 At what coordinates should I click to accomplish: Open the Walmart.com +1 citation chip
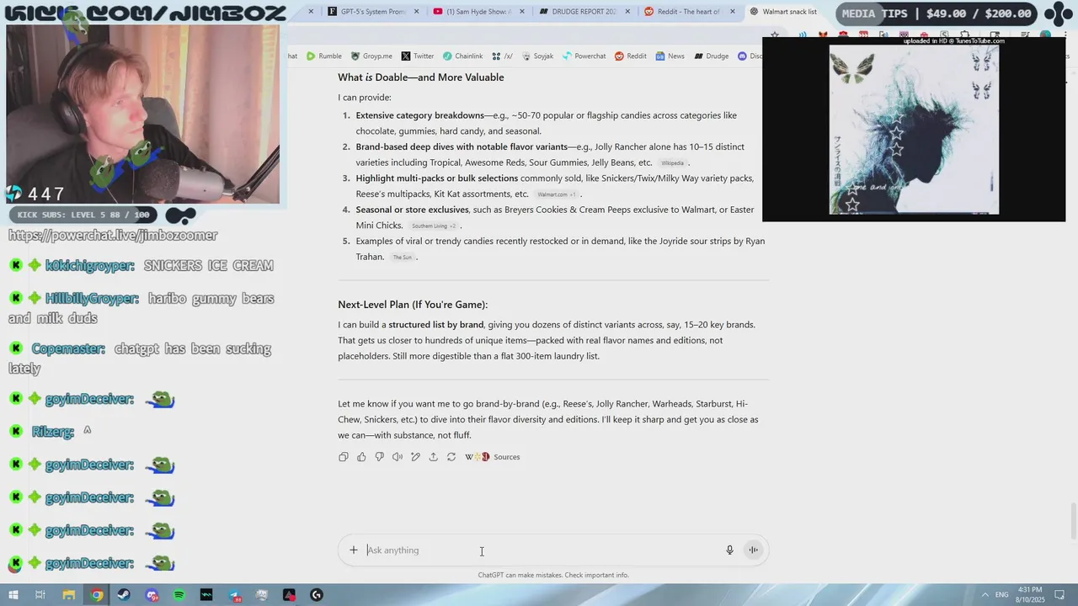click(557, 194)
